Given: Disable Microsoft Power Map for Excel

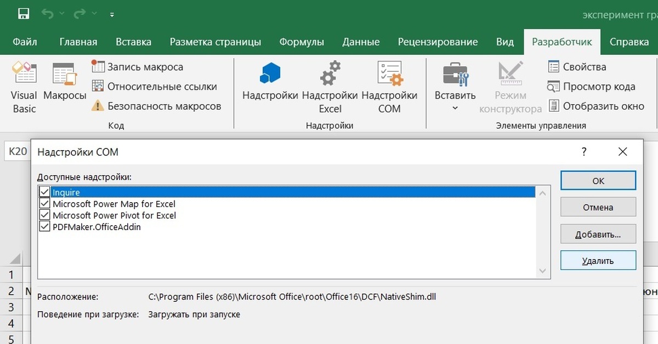Looking at the screenshot, I should [x=44, y=203].
